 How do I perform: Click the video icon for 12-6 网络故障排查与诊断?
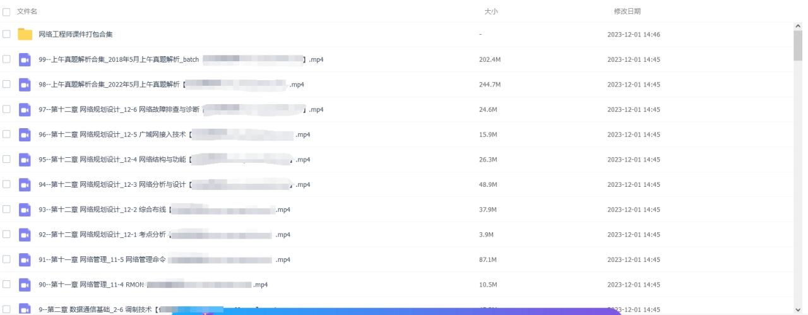(25, 109)
